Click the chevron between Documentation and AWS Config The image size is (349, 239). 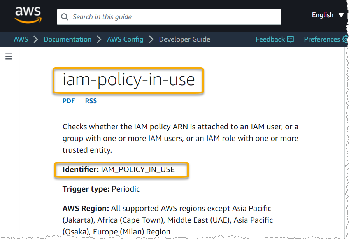pos(99,39)
